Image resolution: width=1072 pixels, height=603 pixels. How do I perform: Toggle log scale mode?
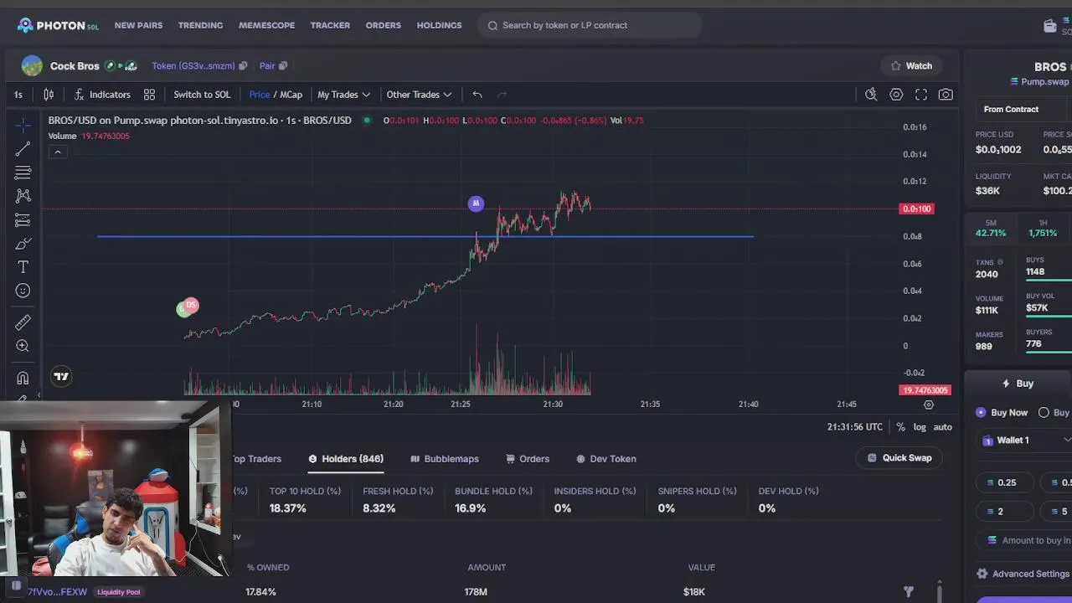coord(920,427)
